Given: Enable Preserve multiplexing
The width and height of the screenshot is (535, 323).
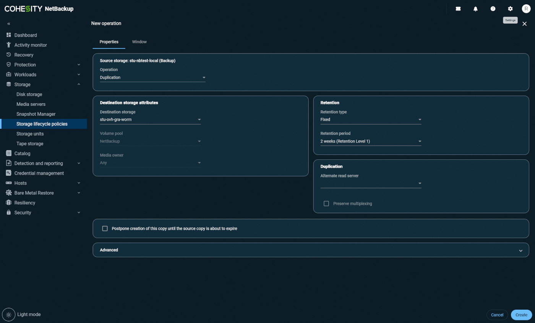Looking at the screenshot, I should [326, 203].
